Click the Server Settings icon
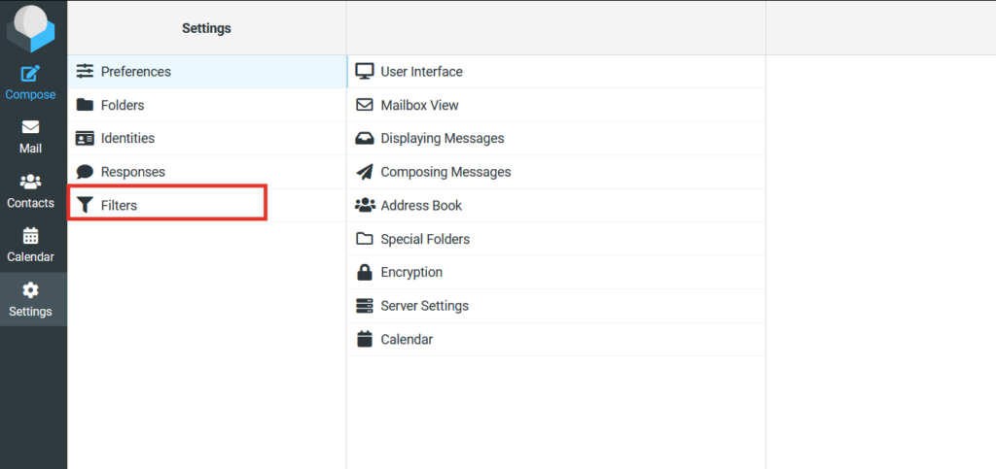 pos(365,306)
